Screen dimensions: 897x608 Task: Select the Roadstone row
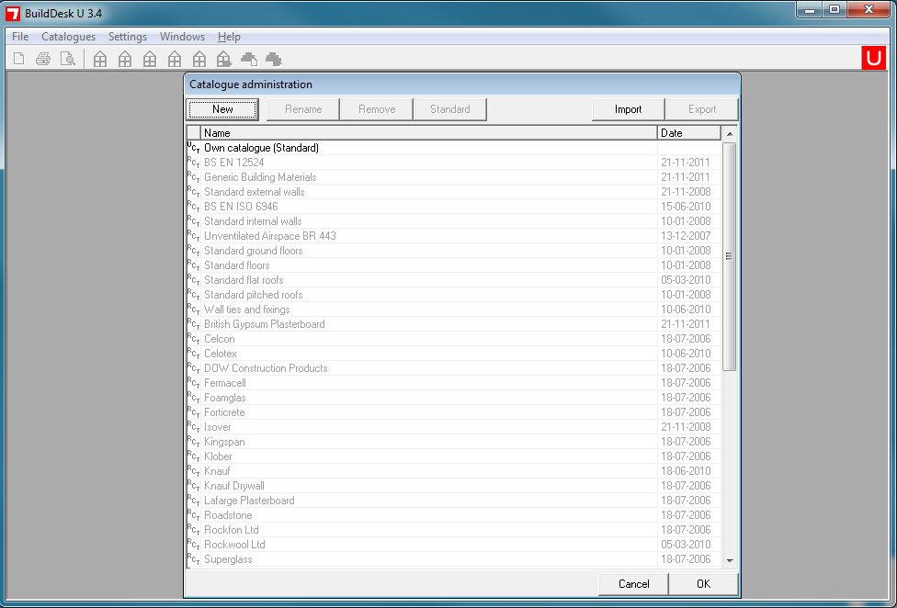coord(454,515)
